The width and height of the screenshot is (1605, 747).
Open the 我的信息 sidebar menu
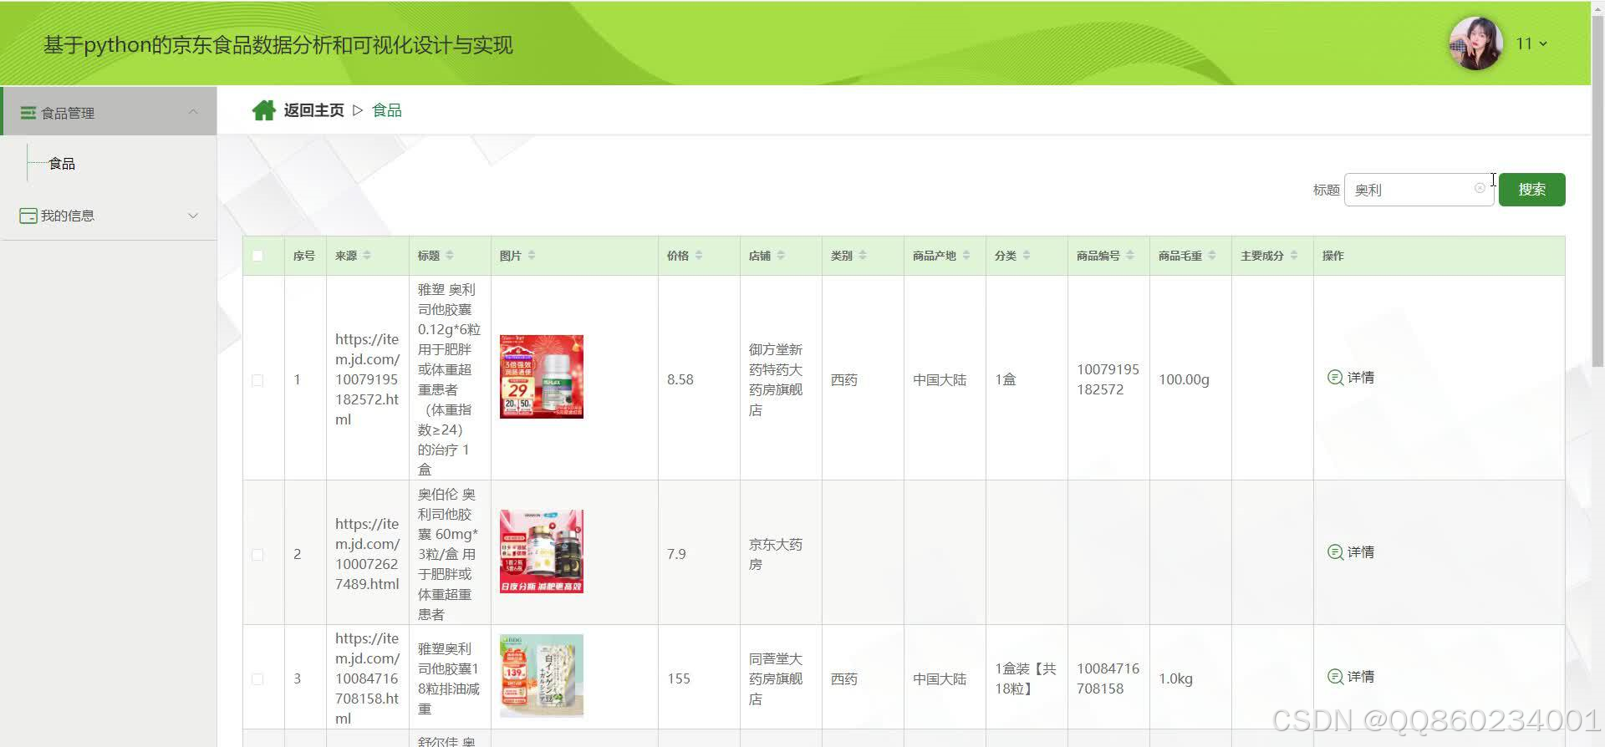click(109, 216)
